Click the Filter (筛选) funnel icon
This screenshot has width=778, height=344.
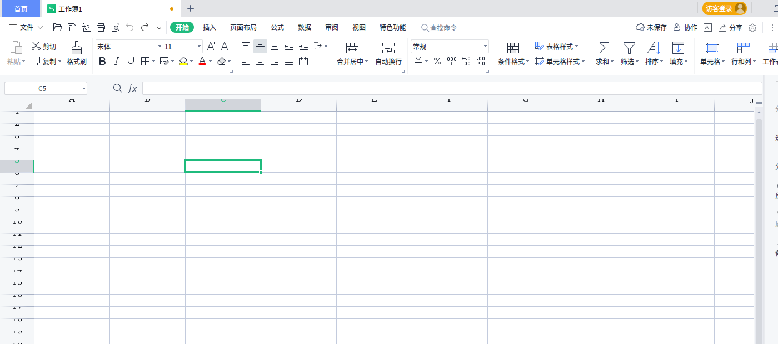629,48
